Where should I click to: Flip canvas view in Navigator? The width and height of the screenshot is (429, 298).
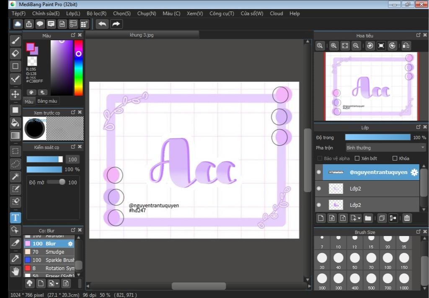[x=406, y=46]
